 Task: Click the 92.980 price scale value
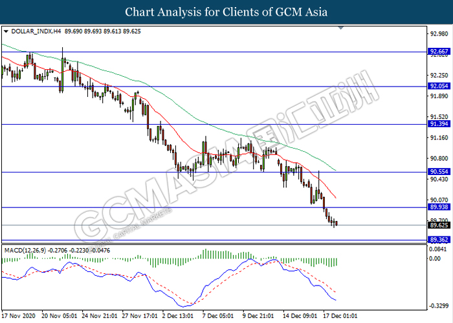[x=439, y=34]
